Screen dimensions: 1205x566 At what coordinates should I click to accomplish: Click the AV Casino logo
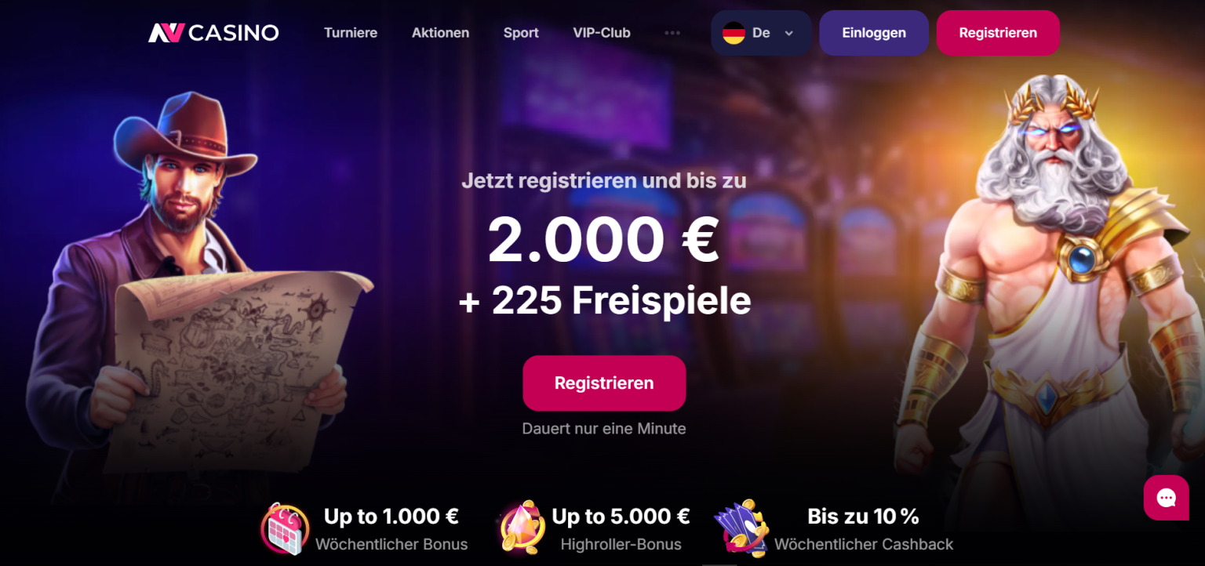[213, 33]
